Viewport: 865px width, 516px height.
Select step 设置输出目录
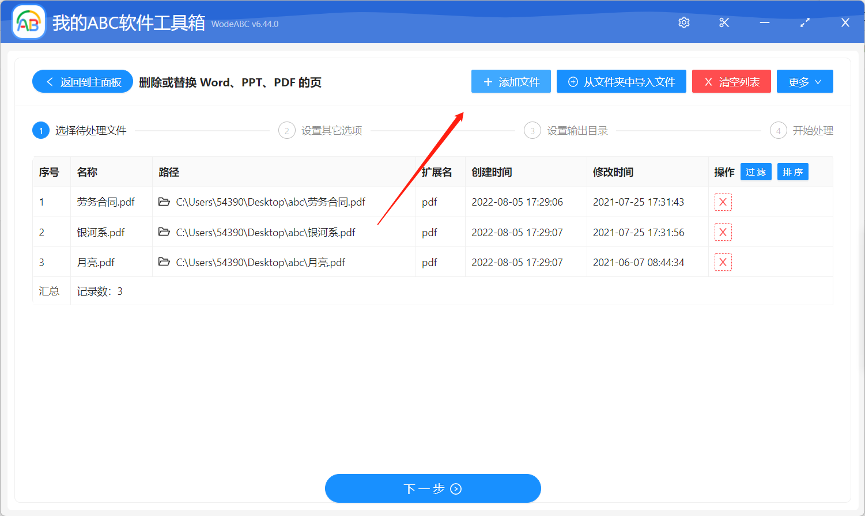pyautogui.click(x=577, y=130)
